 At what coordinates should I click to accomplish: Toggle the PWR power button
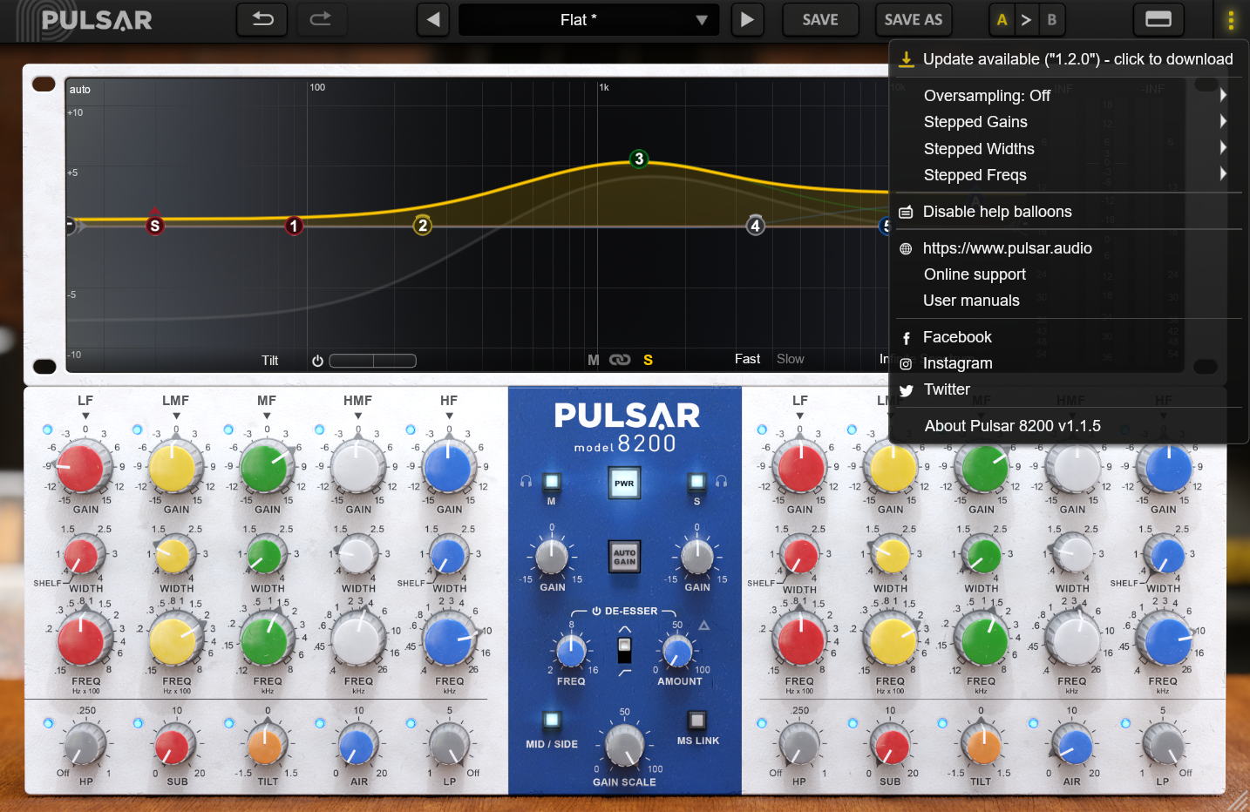[x=624, y=483]
